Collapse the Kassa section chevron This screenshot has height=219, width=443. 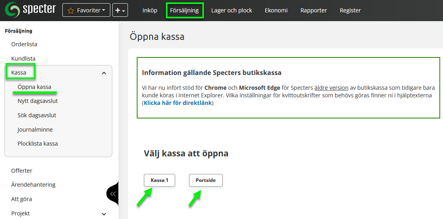(104, 73)
